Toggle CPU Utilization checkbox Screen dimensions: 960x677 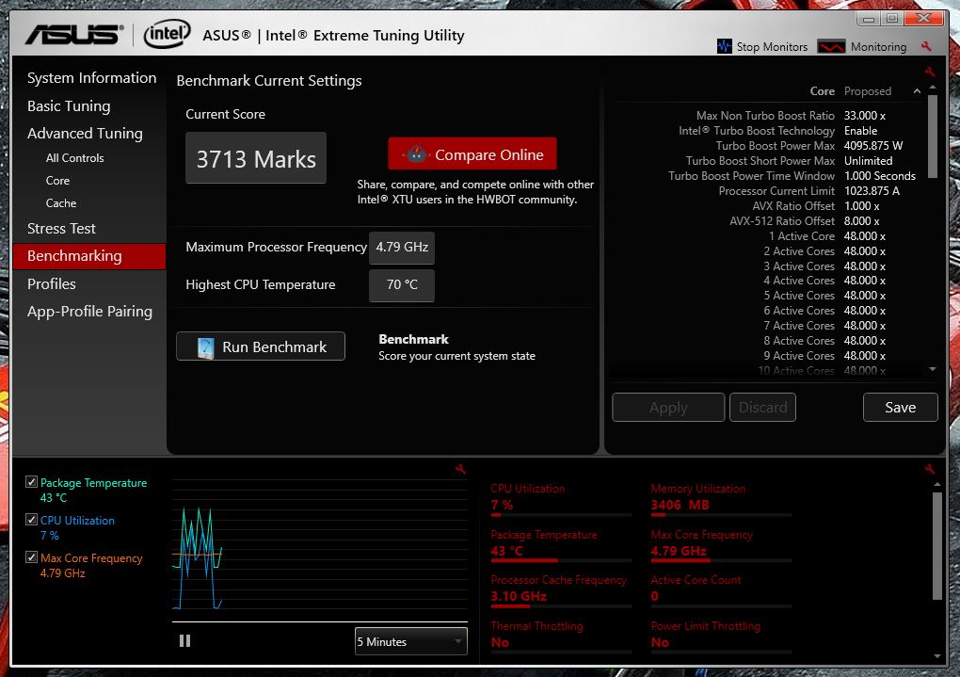pyautogui.click(x=31, y=520)
